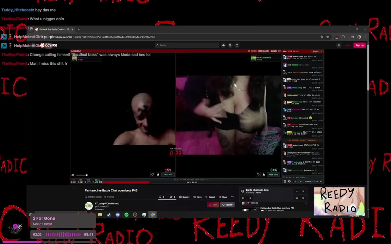Share the video
Viewport: 391px width, 244px height.
tap(223, 197)
